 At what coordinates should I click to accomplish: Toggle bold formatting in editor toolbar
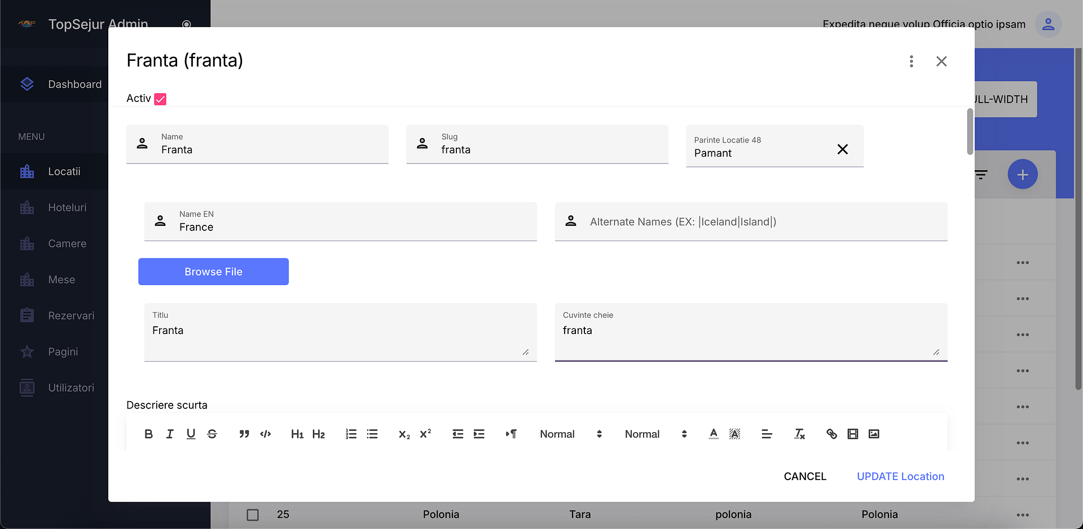coord(148,434)
